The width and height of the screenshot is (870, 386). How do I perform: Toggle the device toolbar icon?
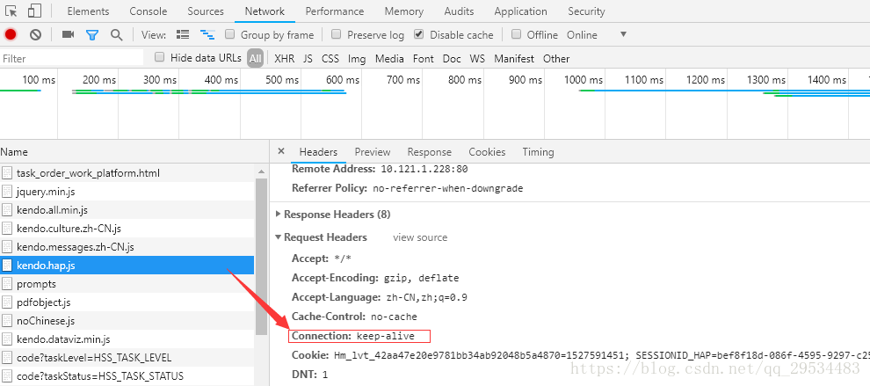[x=34, y=11]
